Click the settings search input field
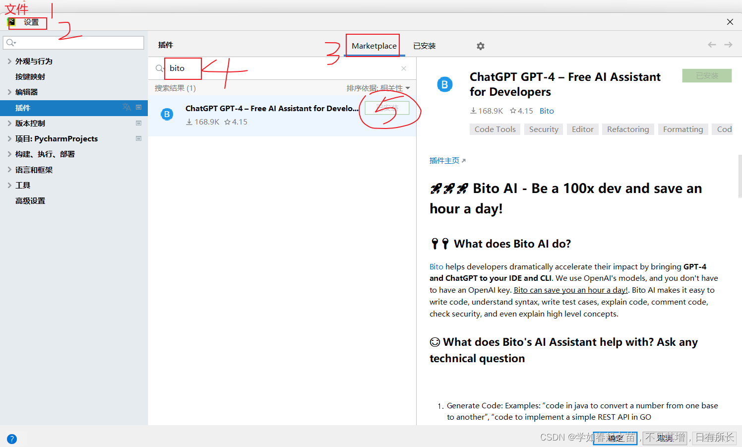Viewport: 742px width, 447px height. click(73, 43)
